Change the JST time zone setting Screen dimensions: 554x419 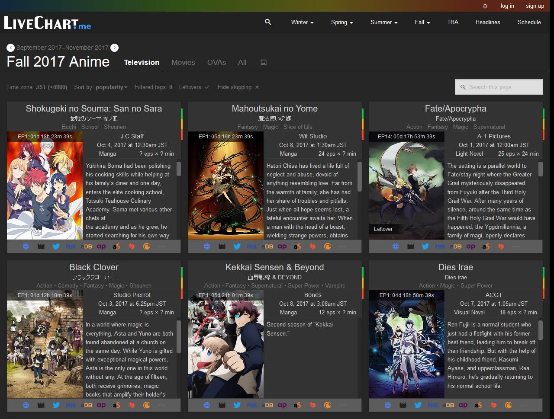37,87
